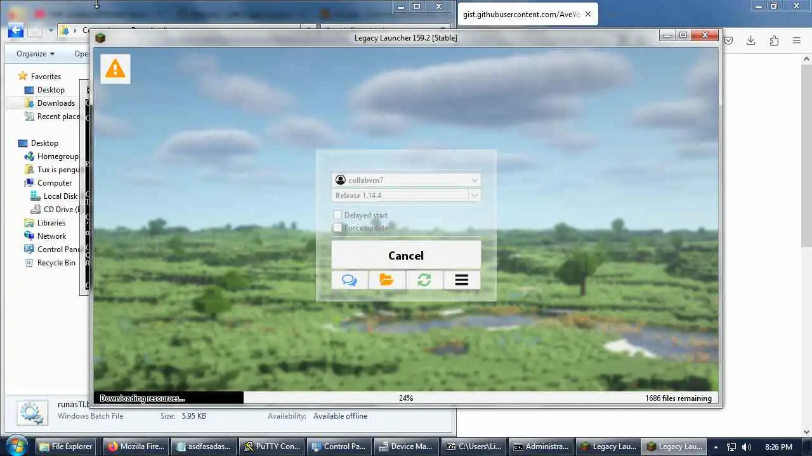
Task: Go back with File Explorer's blue arrow
Action: point(15,30)
